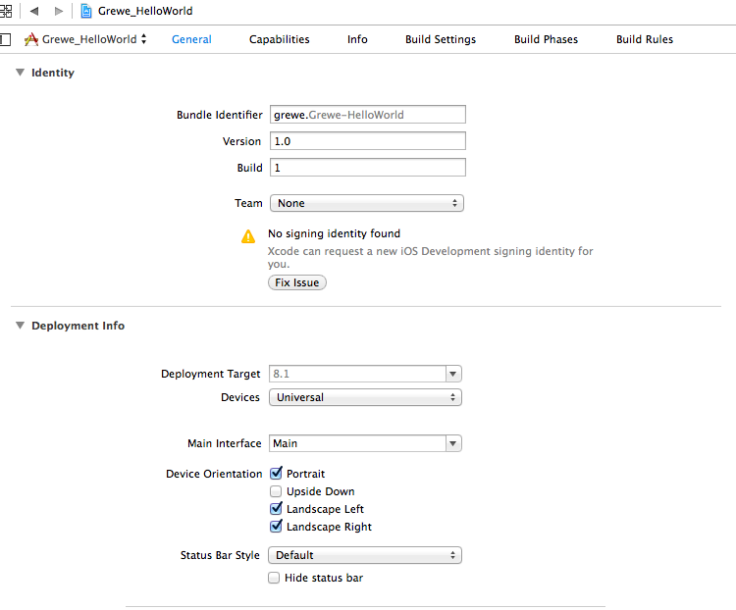The height and width of the screenshot is (610, 736).
Task: Click the Bundle Identifier text field
Action: (367, 115)
